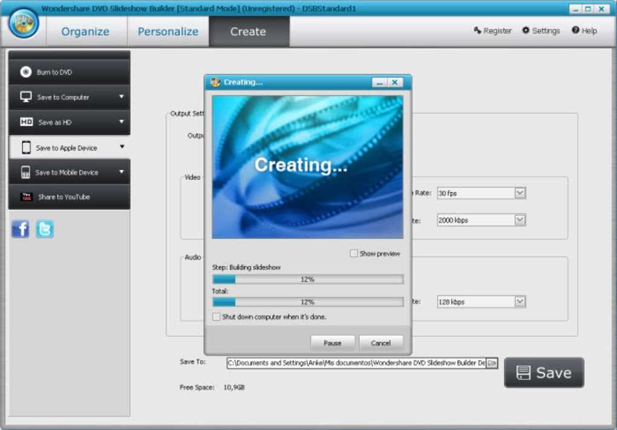Image resolution: width=617 pixels, height=430 pixels.
Task: Click the Total progress bar
Action: (x=308, y=302)
